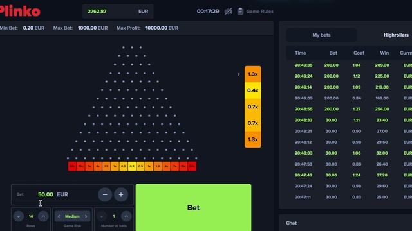
Task: Expand the result history side arrow
Action: (238, 74)
